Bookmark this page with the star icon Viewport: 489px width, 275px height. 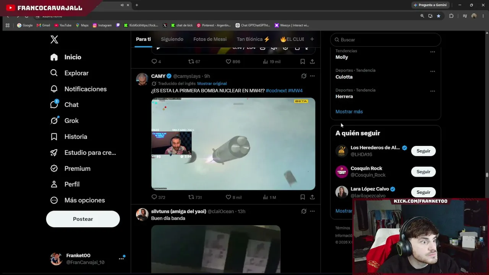pyautogui.click(x=439, y=16)
